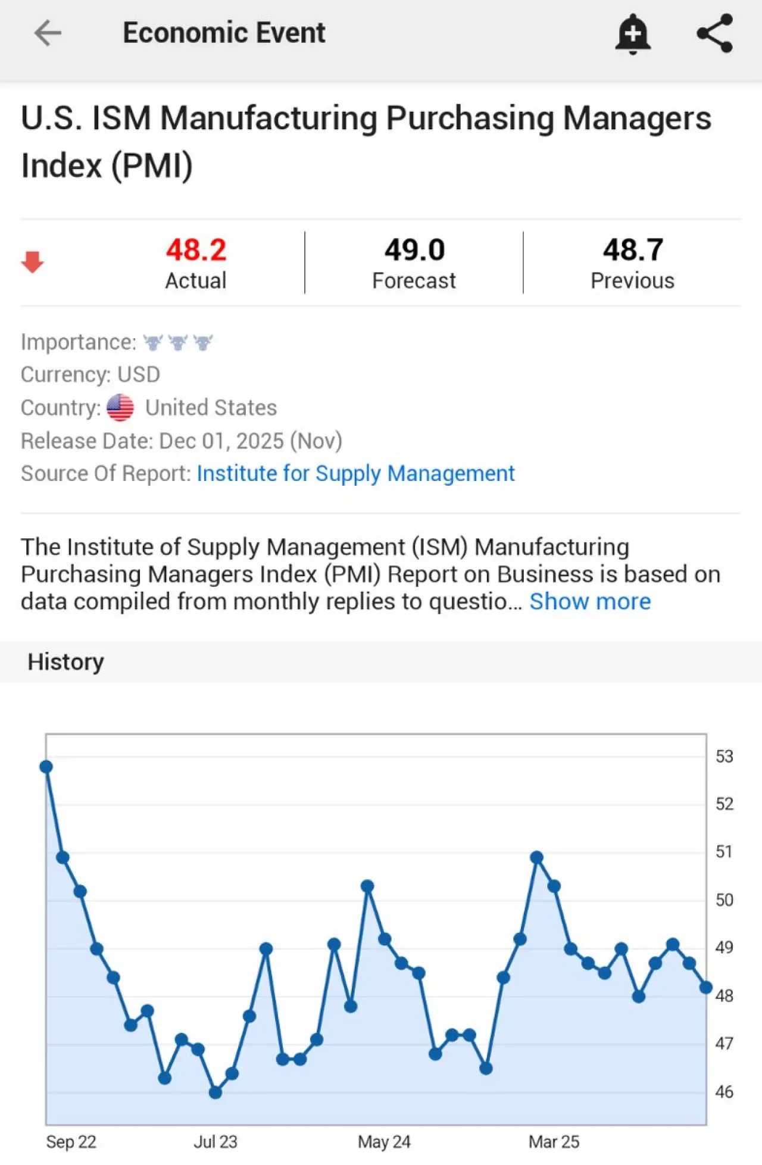Tap the Previous value 48.7
This screenshot has width=762, height=1165.
point(633,250)
